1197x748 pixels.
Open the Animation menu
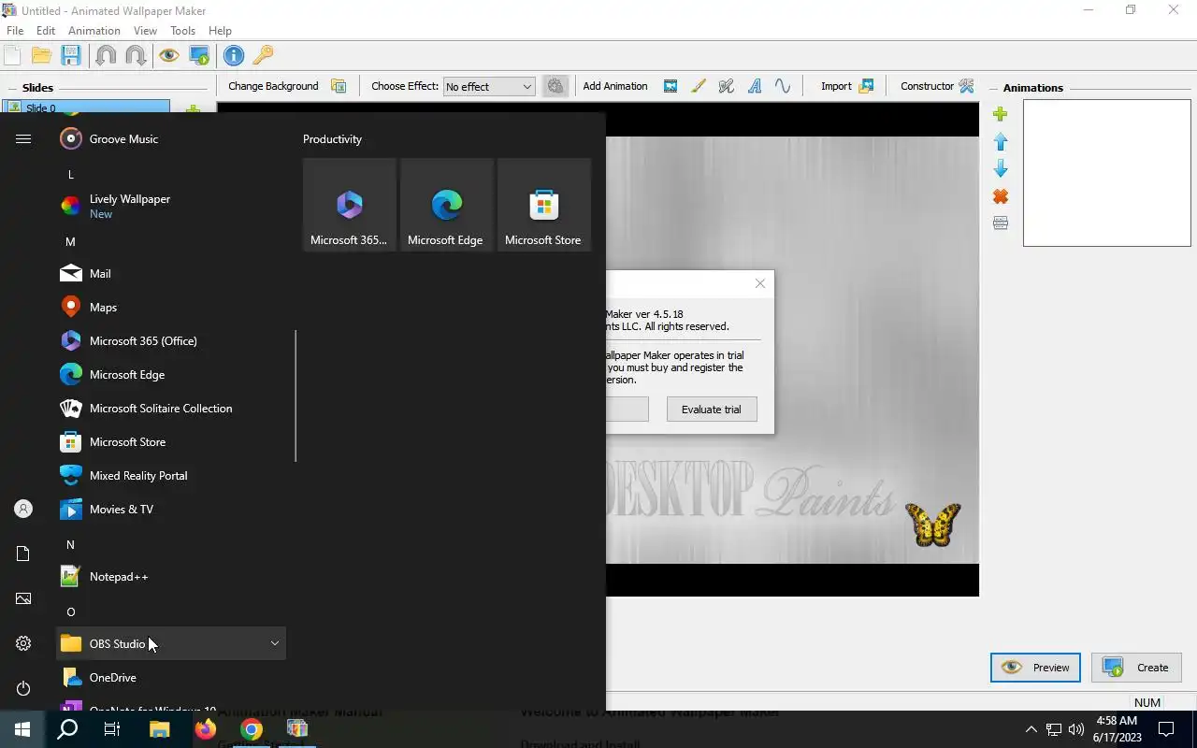click(94, 31)
